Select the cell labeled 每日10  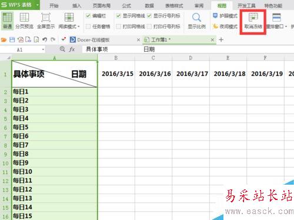[55, 172]
